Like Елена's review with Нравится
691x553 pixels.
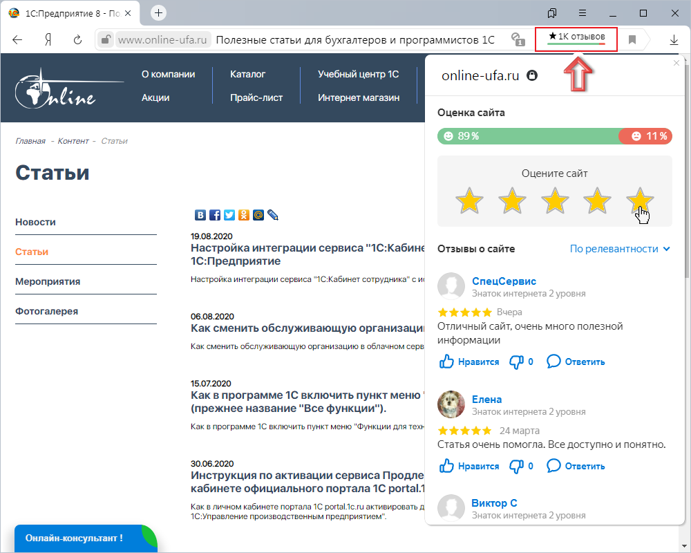[469, 466]
